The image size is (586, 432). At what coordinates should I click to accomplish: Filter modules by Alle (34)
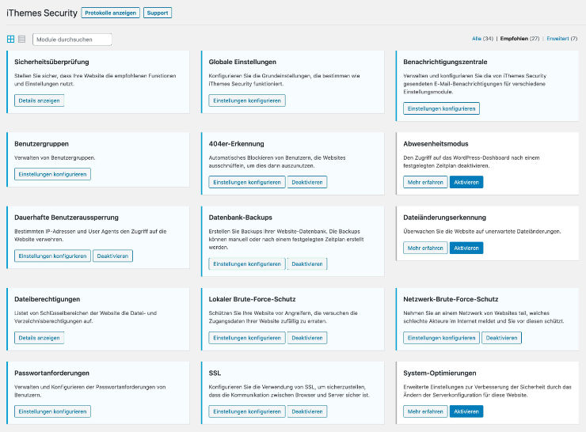[482, 39]
